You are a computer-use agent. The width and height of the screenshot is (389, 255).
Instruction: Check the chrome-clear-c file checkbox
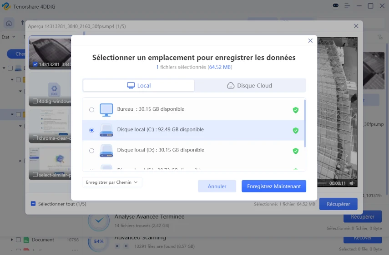click(35, 138)
